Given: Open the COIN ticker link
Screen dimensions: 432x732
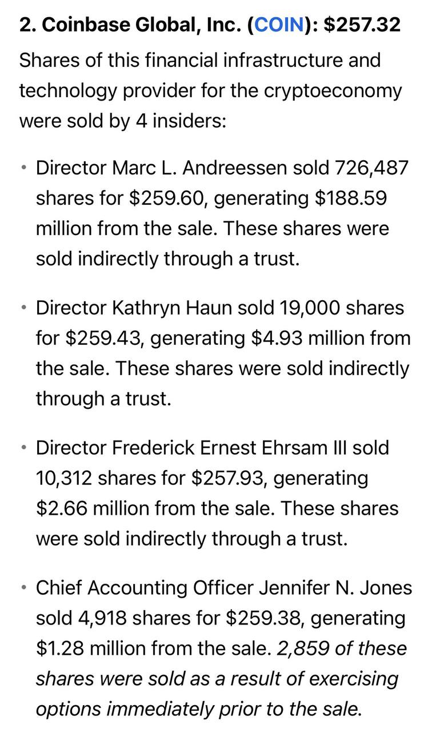Looking at the screenshot, I should (x=280, y=25).
